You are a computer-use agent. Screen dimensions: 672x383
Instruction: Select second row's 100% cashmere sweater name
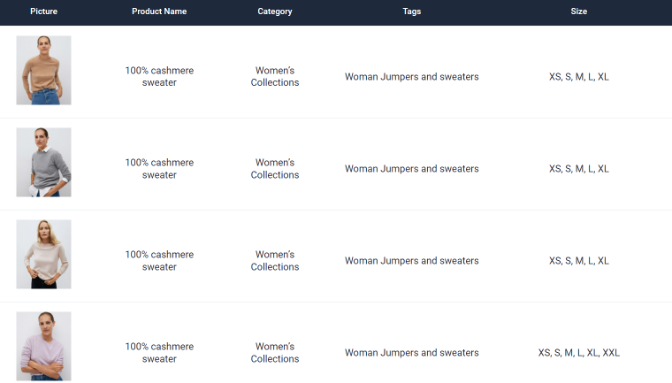pos(159,169)
